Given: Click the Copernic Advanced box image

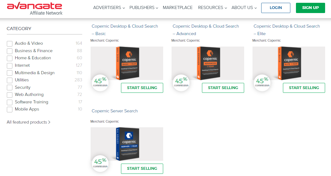Looking at the screenshot, I should [208, 63].
